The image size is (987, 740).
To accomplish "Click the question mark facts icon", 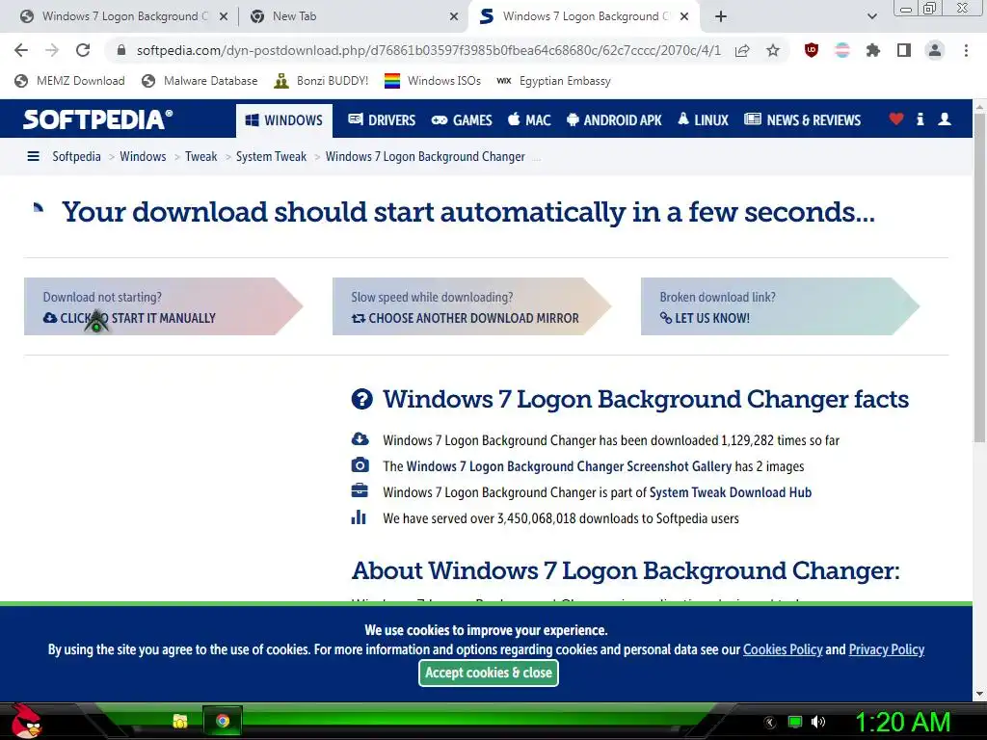I will point(362,399).
